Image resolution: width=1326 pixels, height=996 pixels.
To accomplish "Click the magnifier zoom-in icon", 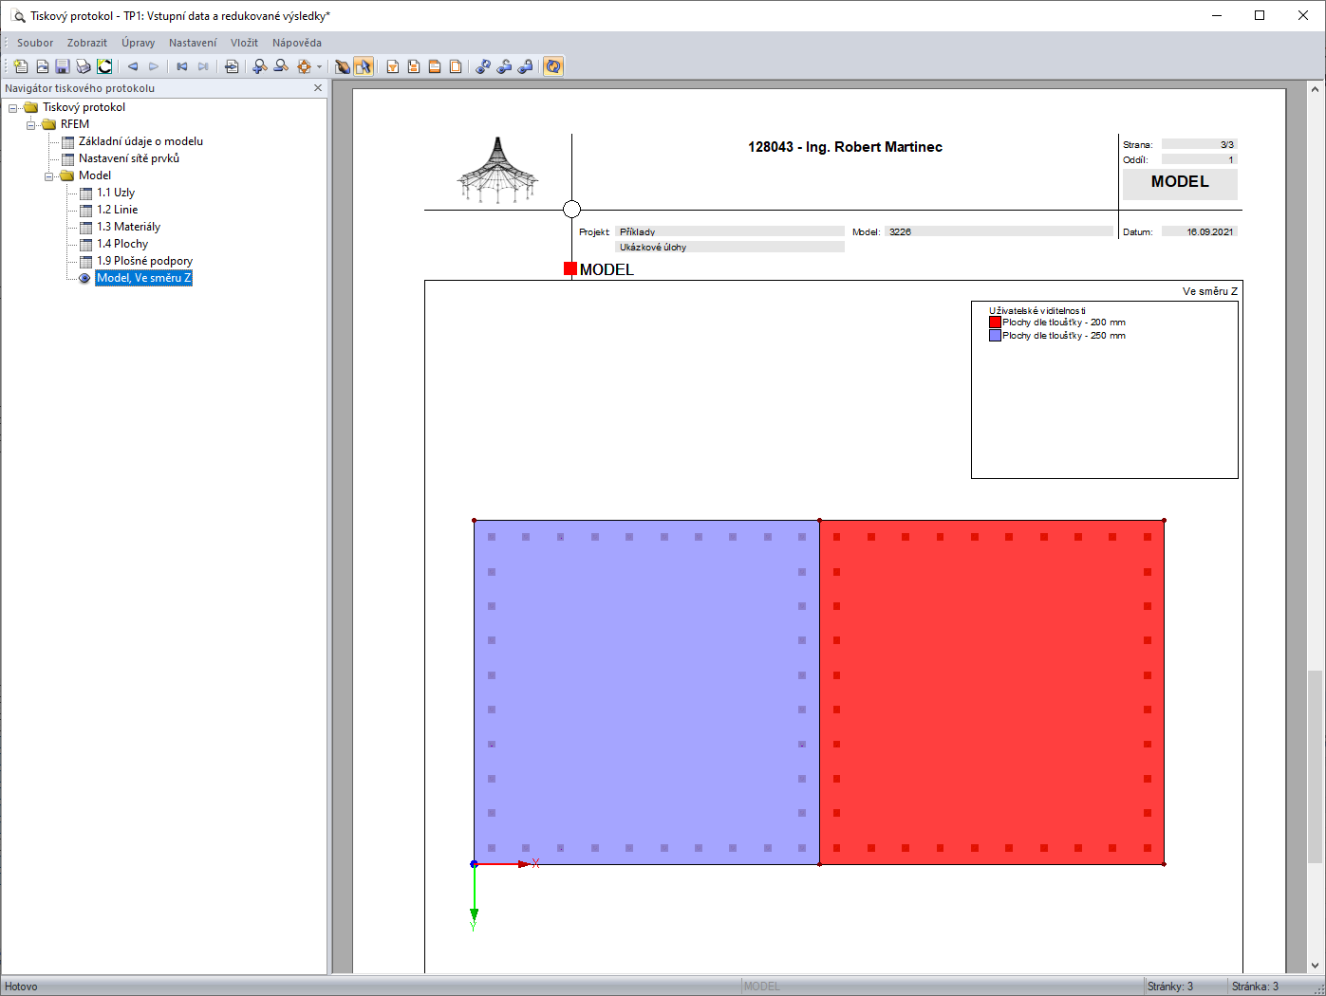I will (x=260, y=66).
